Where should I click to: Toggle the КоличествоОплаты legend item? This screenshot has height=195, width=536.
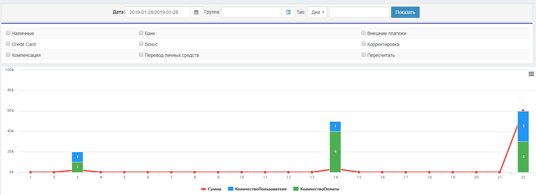[316, 189]
